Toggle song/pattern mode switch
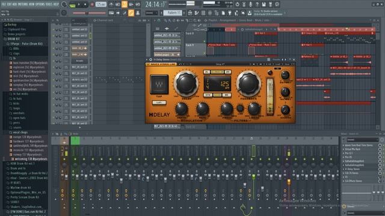Image resolution: width=385 pixels, height=216 pixels. pos(72,5)
